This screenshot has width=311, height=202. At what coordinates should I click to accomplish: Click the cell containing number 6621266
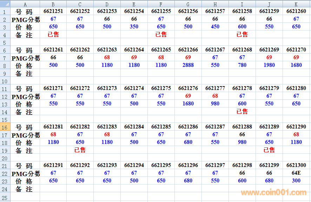coord(188,50)
